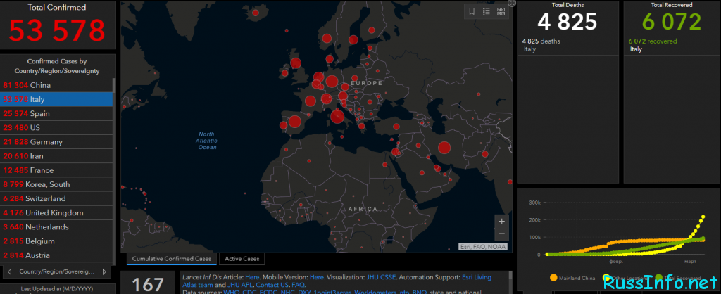Viewport: 721px width, 294px height.
Task: Toggle Total Recovered series in chart legend
Action: (x=678, y=278)
